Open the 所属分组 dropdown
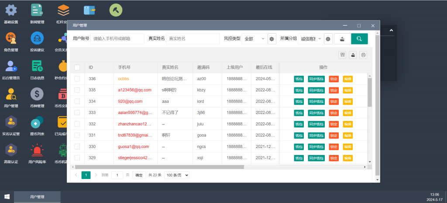 311,39
